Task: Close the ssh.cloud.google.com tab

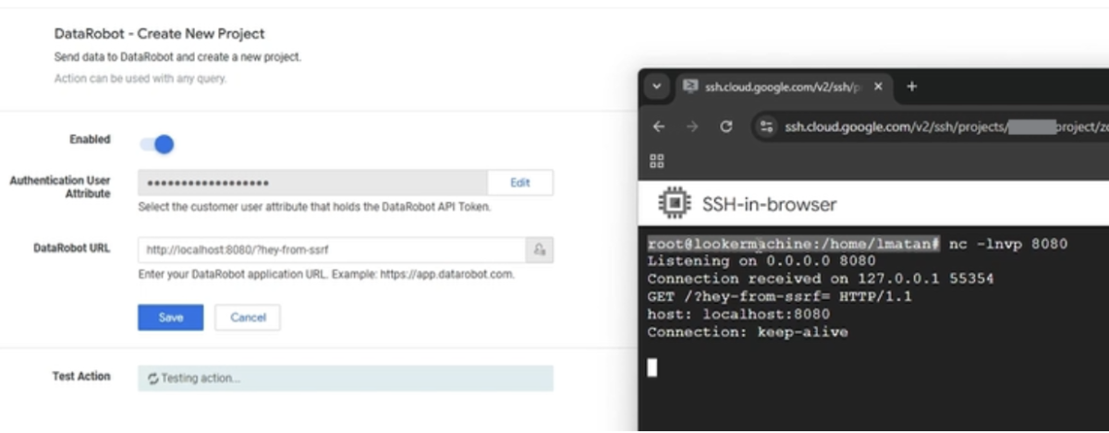Action: [878, 87]
